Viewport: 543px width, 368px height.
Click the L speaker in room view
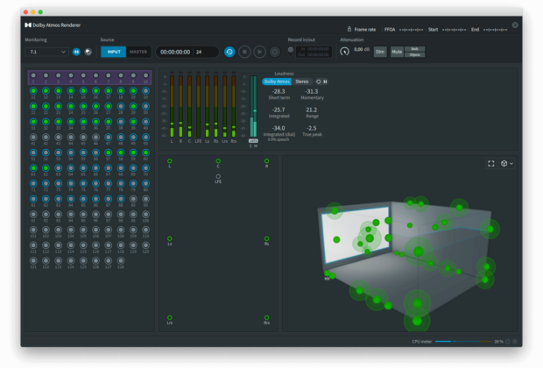click(170, 161)
